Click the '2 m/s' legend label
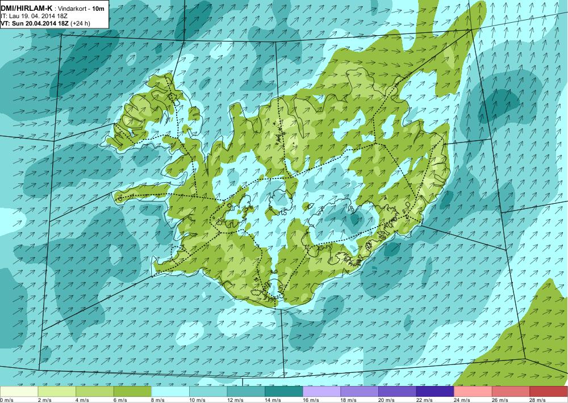 pos(44,400)
